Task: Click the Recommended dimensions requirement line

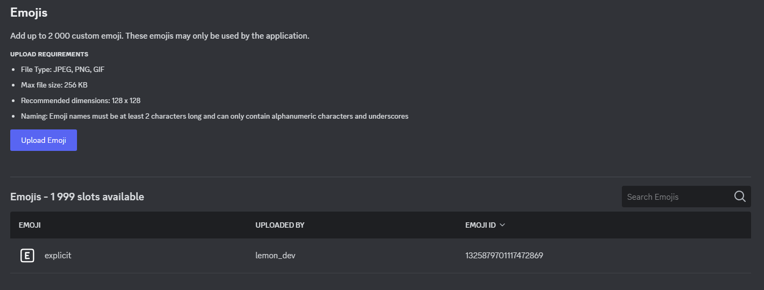Action: click(81, 100)
